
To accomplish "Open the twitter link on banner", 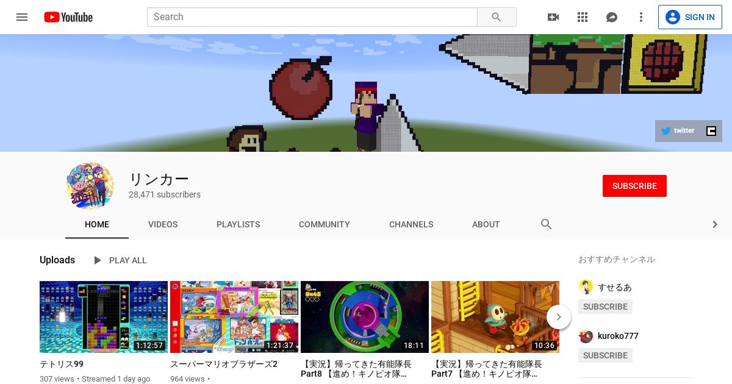I will (678, 130).
